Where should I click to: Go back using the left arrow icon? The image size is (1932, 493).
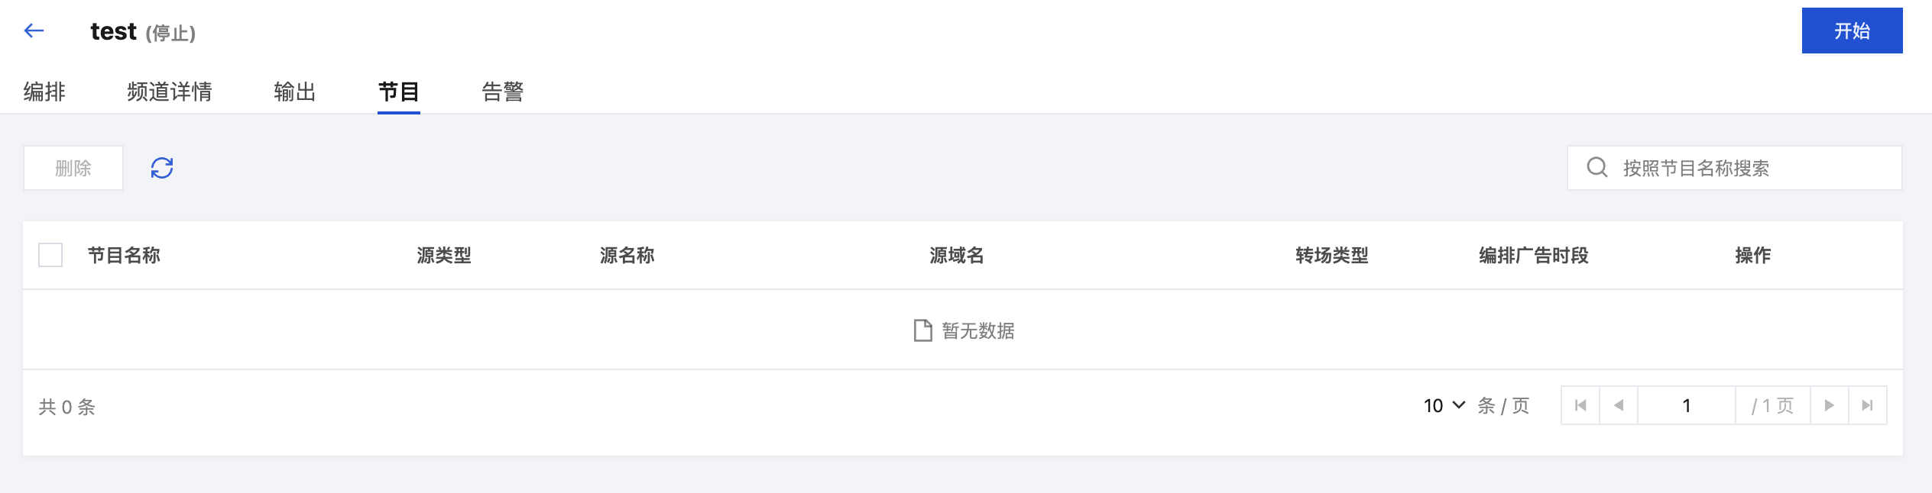click(34, 31)
